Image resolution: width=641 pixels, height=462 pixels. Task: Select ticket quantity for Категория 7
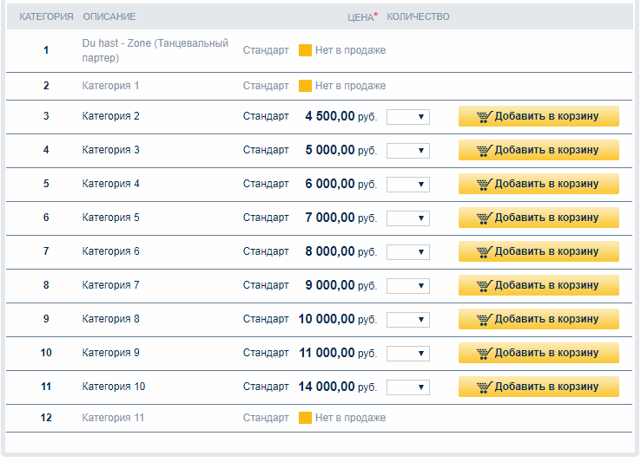[x=408, y=286]
